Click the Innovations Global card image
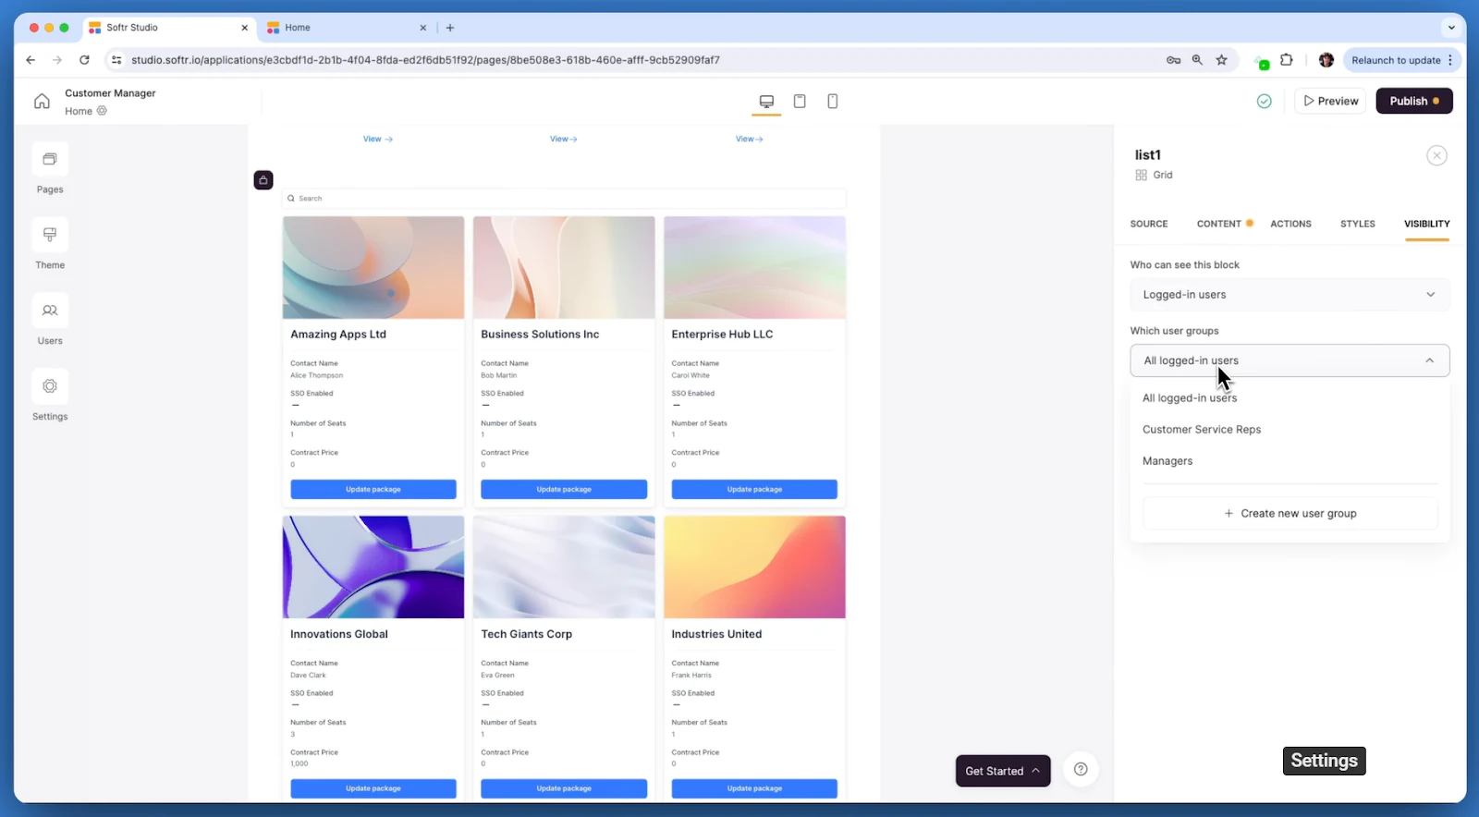Screen dimensions: 1479x817 pos(373,567)
